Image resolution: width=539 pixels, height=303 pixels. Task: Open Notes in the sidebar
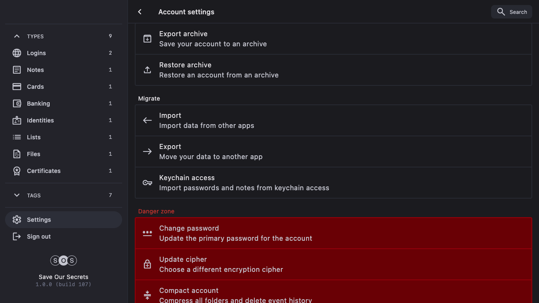(x=35, y=70)
